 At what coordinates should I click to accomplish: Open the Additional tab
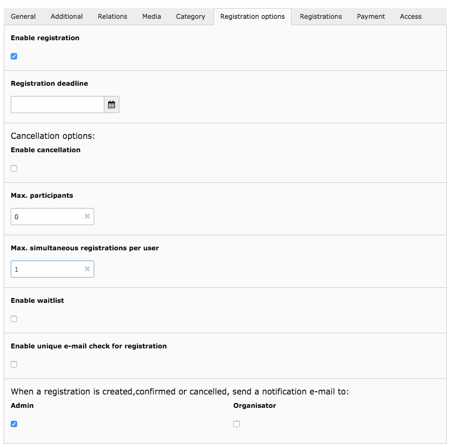pos(67,17)
